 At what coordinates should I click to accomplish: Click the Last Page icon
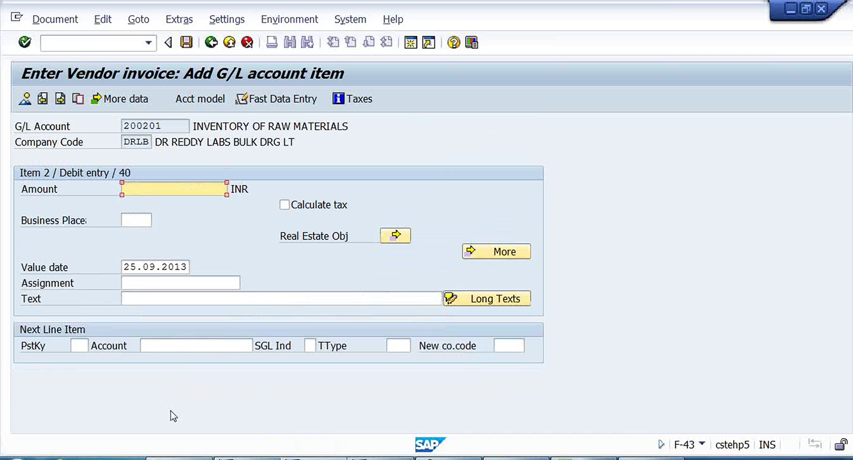point(386,42)
